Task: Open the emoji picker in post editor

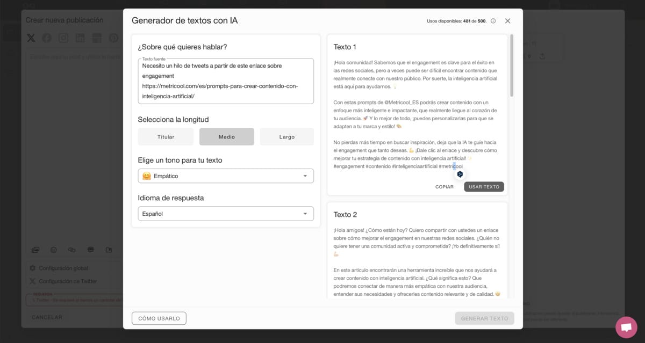Action: click(x=54, y=250)
